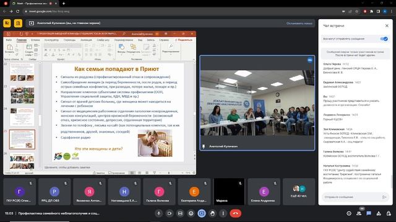Open the 'Слайд-шоу' ribbon tab
Viewport: 396px width, 222px height.
(x=103, y=40)
